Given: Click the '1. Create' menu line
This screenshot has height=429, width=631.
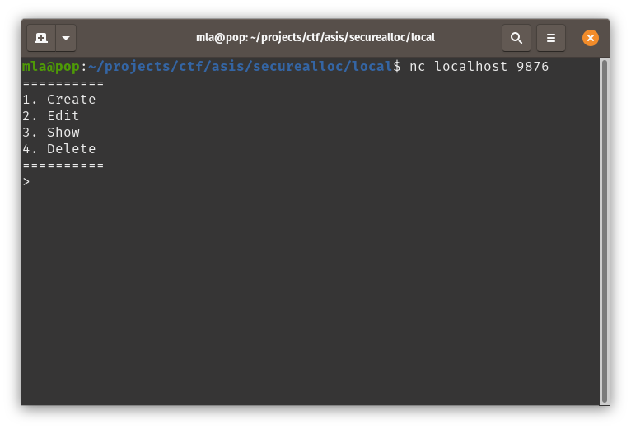Looking at the screenshot, I should click(59, 100).
